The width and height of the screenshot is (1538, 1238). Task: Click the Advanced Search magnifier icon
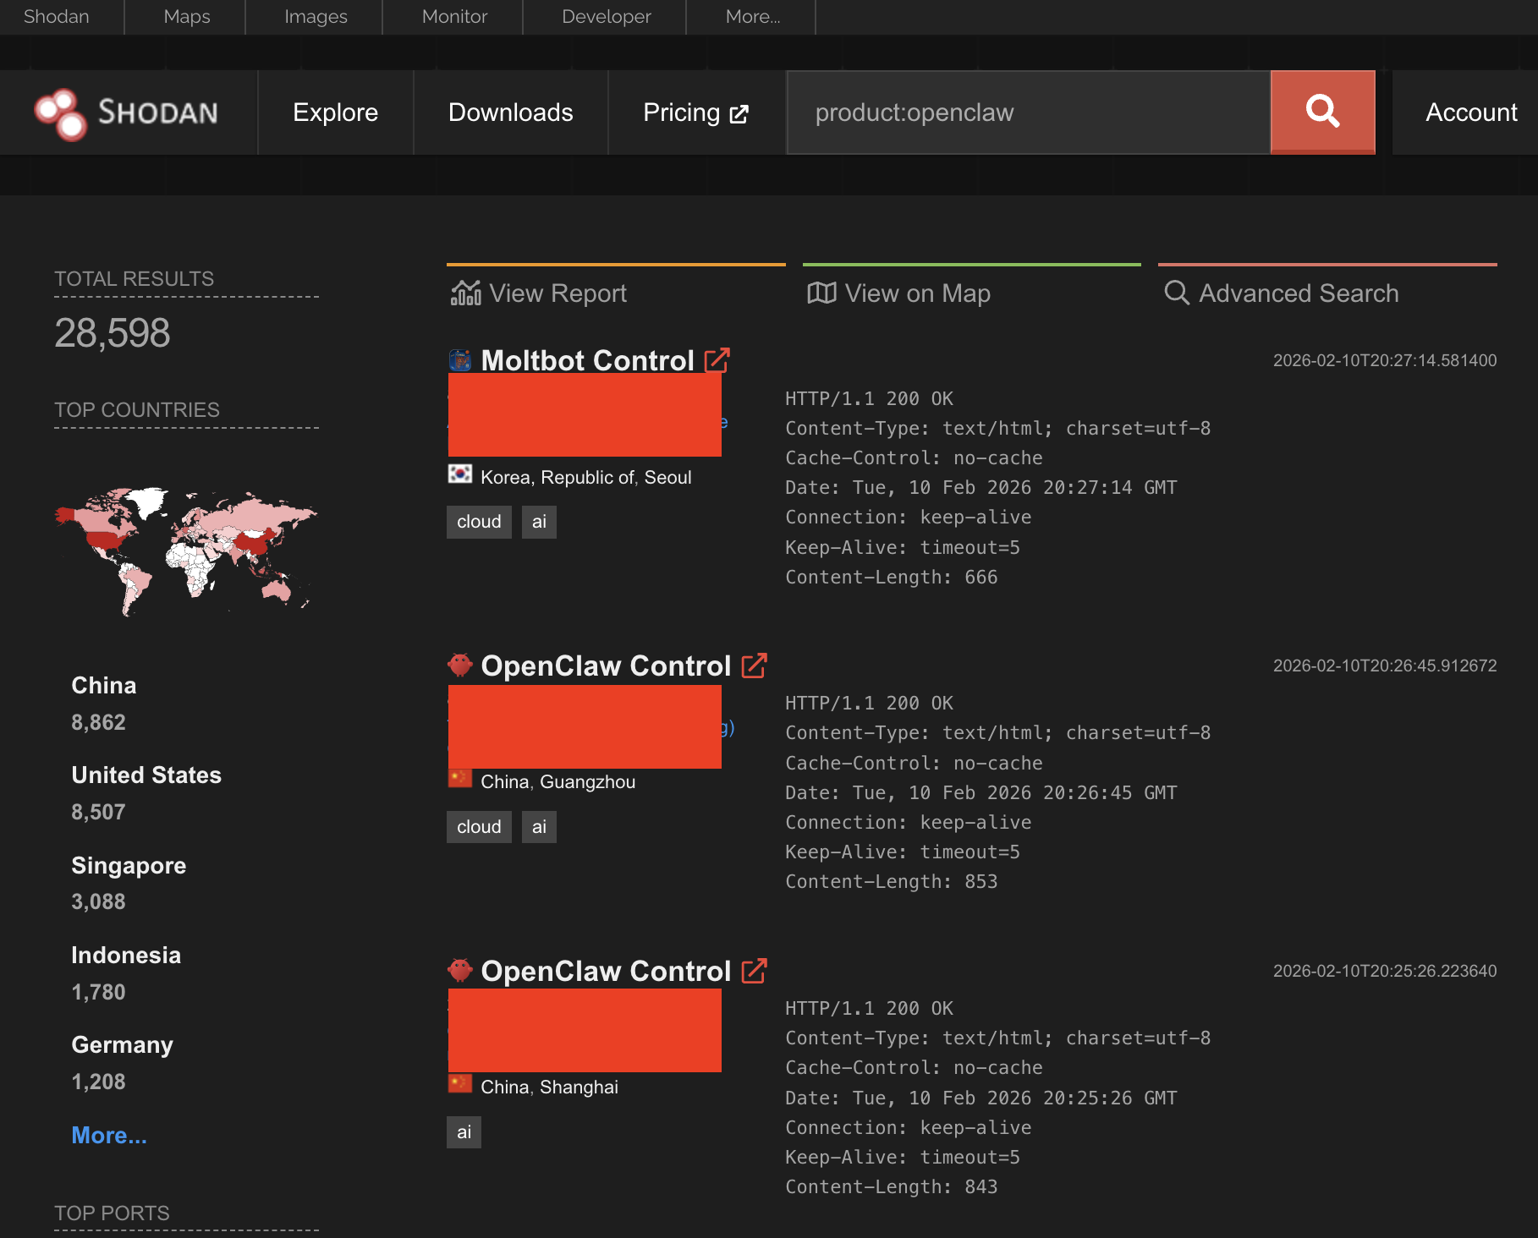(1176, 293)
